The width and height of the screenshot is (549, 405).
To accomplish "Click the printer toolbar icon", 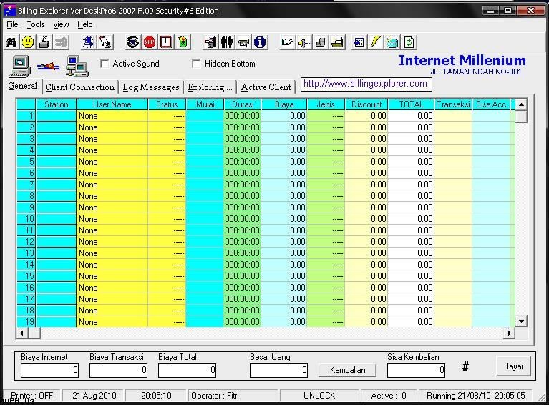I will click(x=243, y=42).
